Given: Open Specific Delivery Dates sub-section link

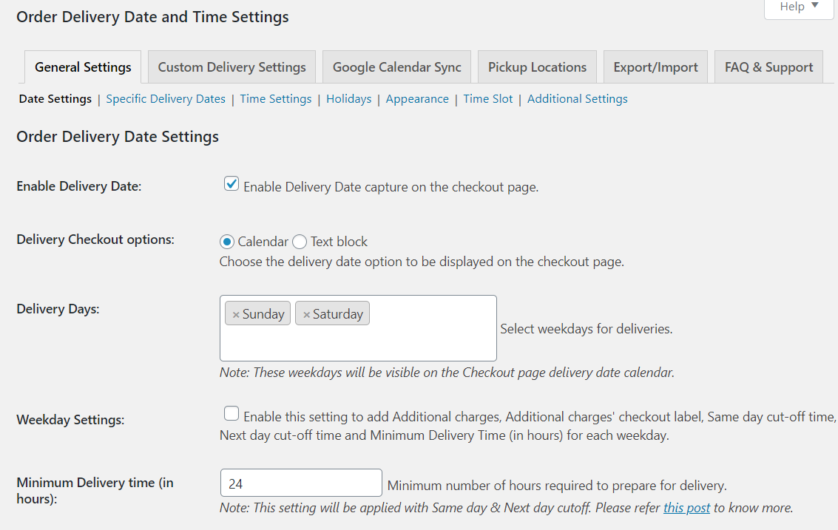Looking at the screenshot, I should coord(166,99).
